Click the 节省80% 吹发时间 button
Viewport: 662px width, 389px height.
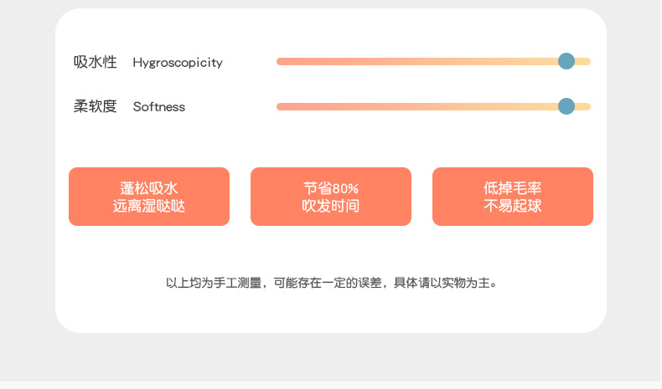331,197
